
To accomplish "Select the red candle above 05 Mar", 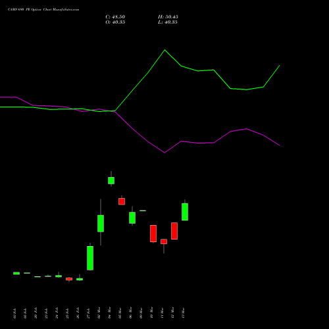I will 122,201.
